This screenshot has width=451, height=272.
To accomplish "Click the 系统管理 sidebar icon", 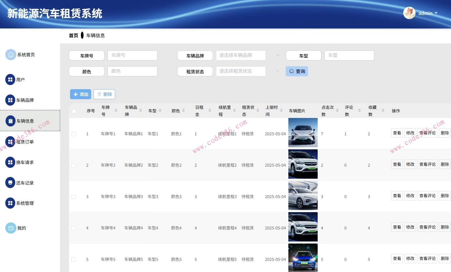I will (11, 203).
